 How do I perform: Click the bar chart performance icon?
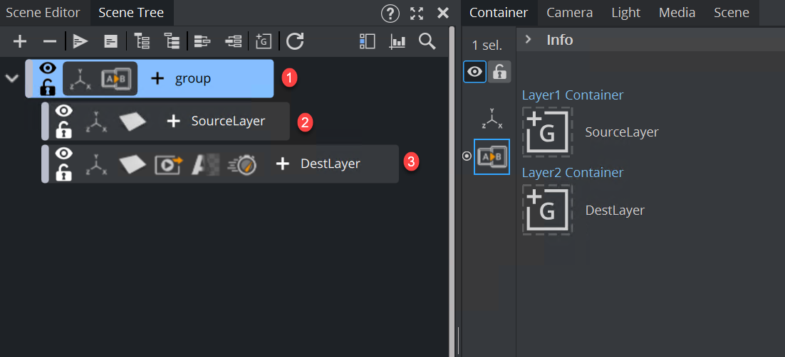(397, 41)
